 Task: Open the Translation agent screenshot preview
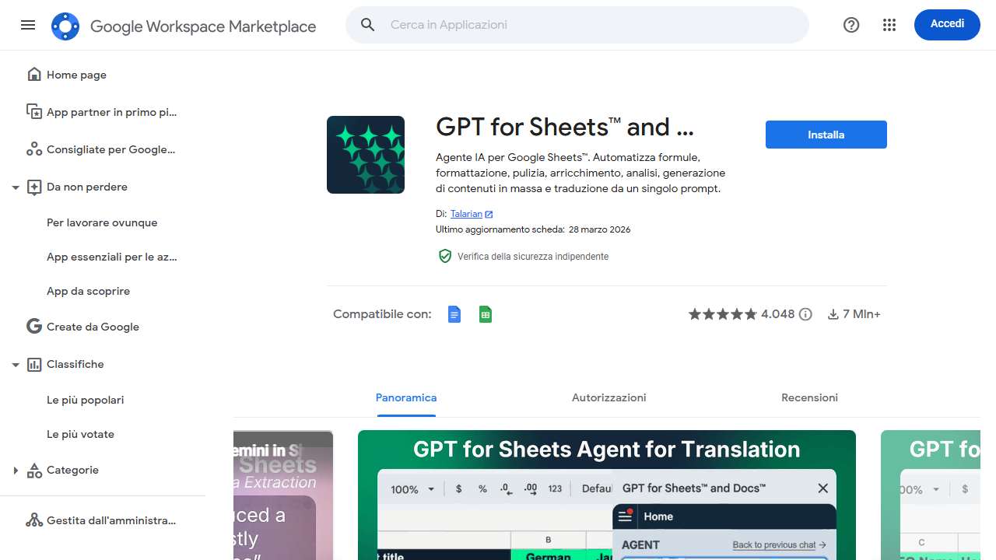[x=605, y=494]
